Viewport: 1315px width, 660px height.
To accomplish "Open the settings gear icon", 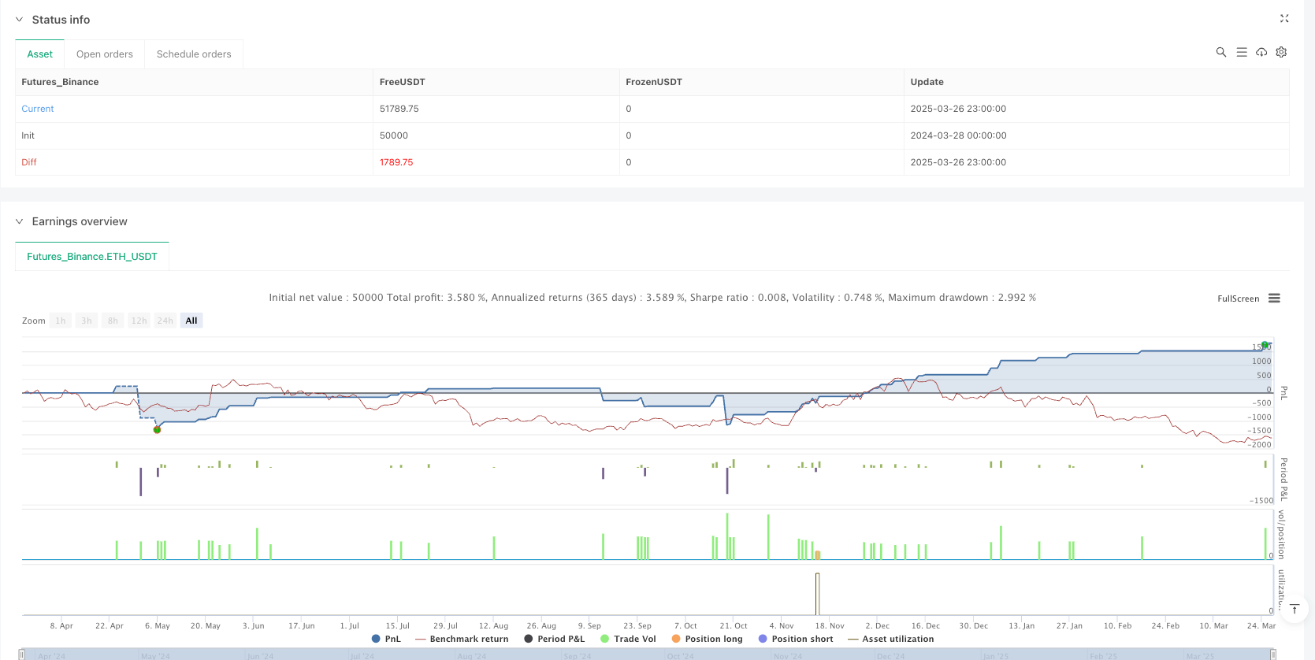I will 1281,52.
